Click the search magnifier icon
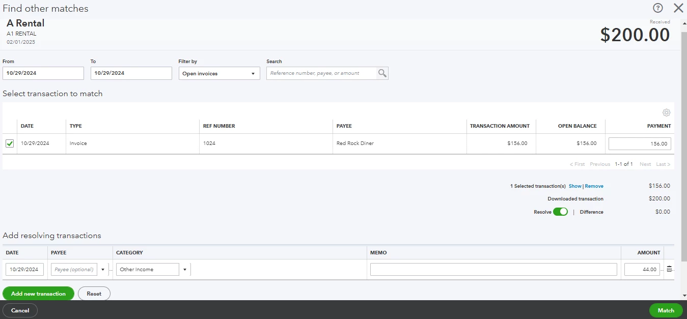 pyautogui.click(x=382, y=73)
